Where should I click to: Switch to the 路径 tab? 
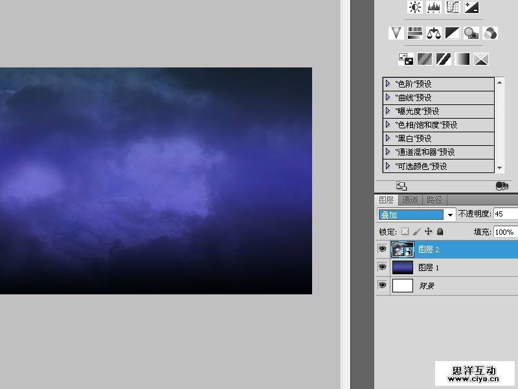(x=434, y=200)
